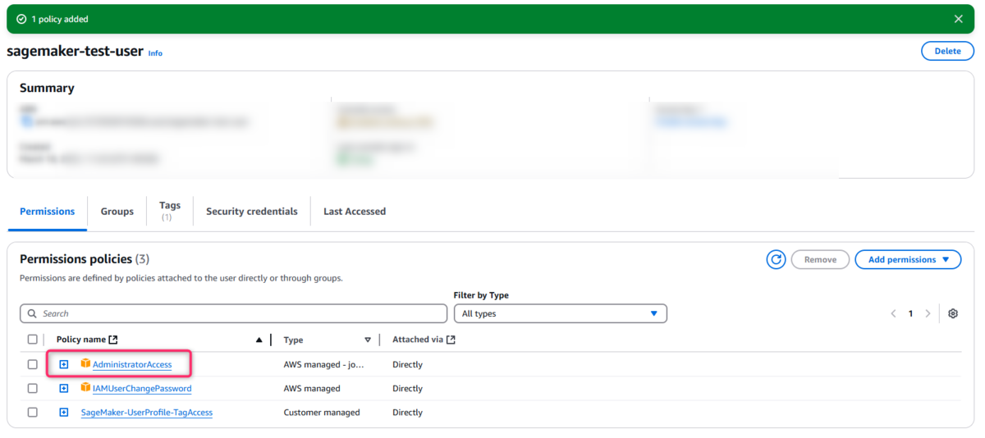Click the 'Permissions policies (3)' heading

click(x=85, y=258)
